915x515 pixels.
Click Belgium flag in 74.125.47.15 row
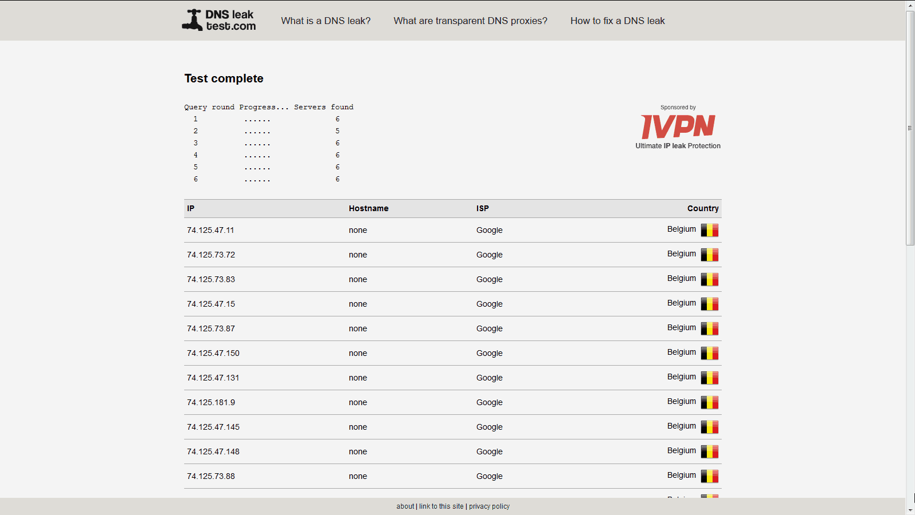(x=710, y=304)
